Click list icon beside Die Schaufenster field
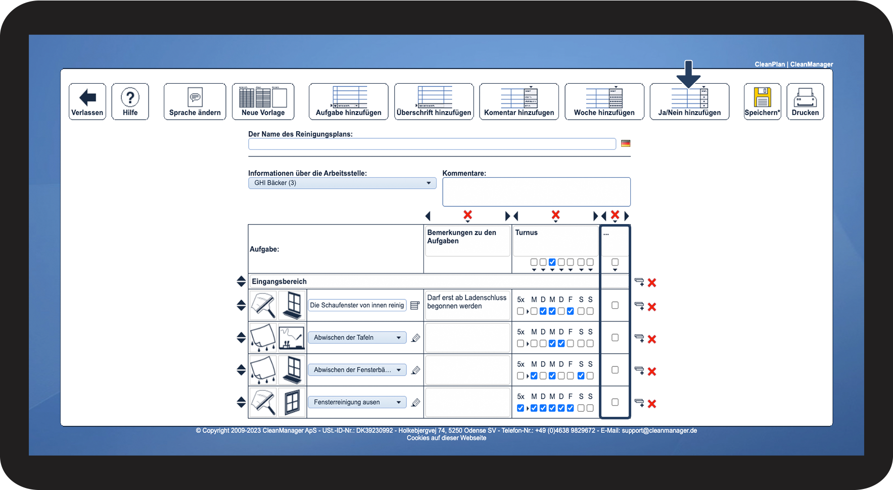The image size is (893, 490). pyautogui.click(x=415, y=305)
